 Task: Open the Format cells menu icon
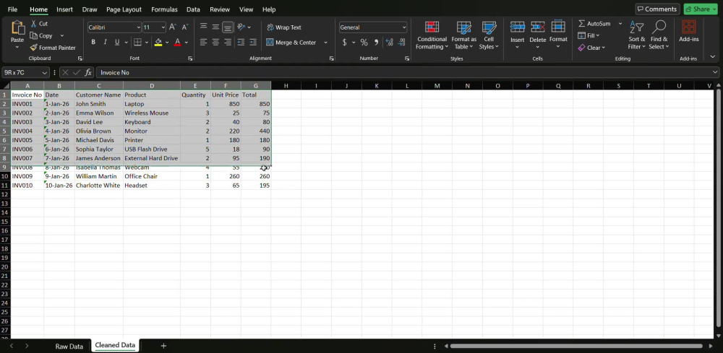[558, 27]
